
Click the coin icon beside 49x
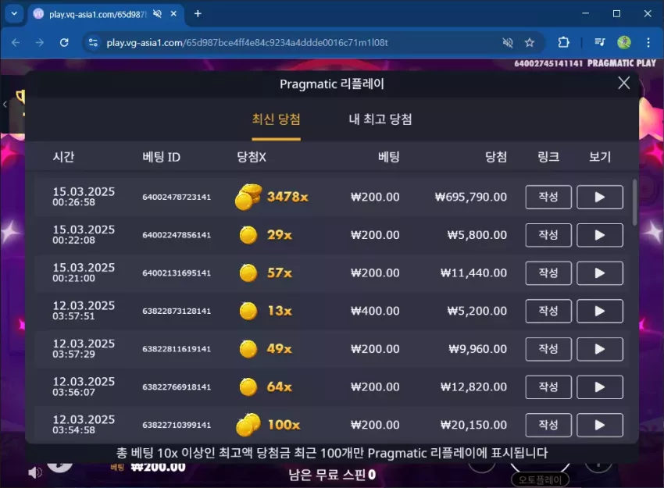point(248,349)
